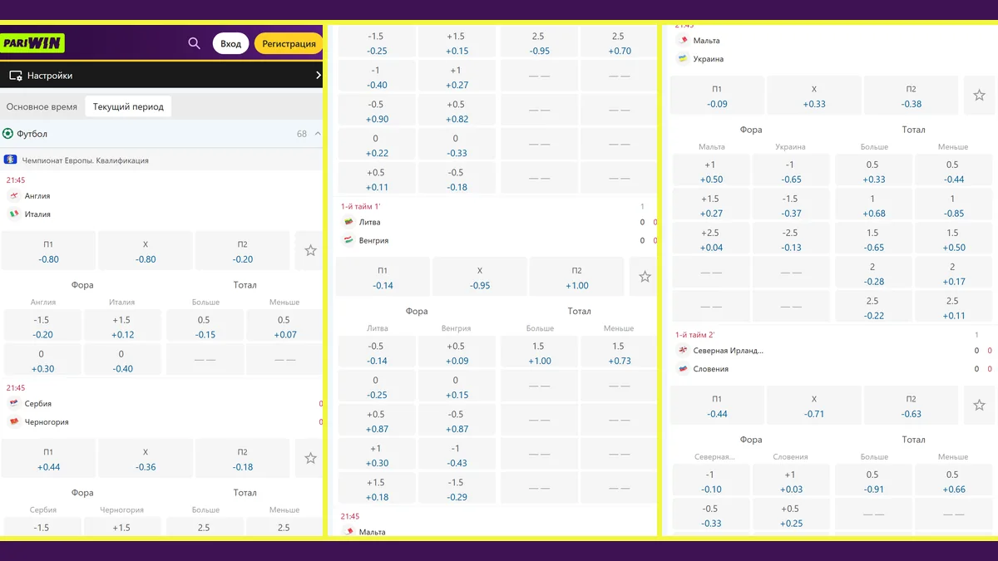Open Регистрация sign-up button

tap(289, 43)
